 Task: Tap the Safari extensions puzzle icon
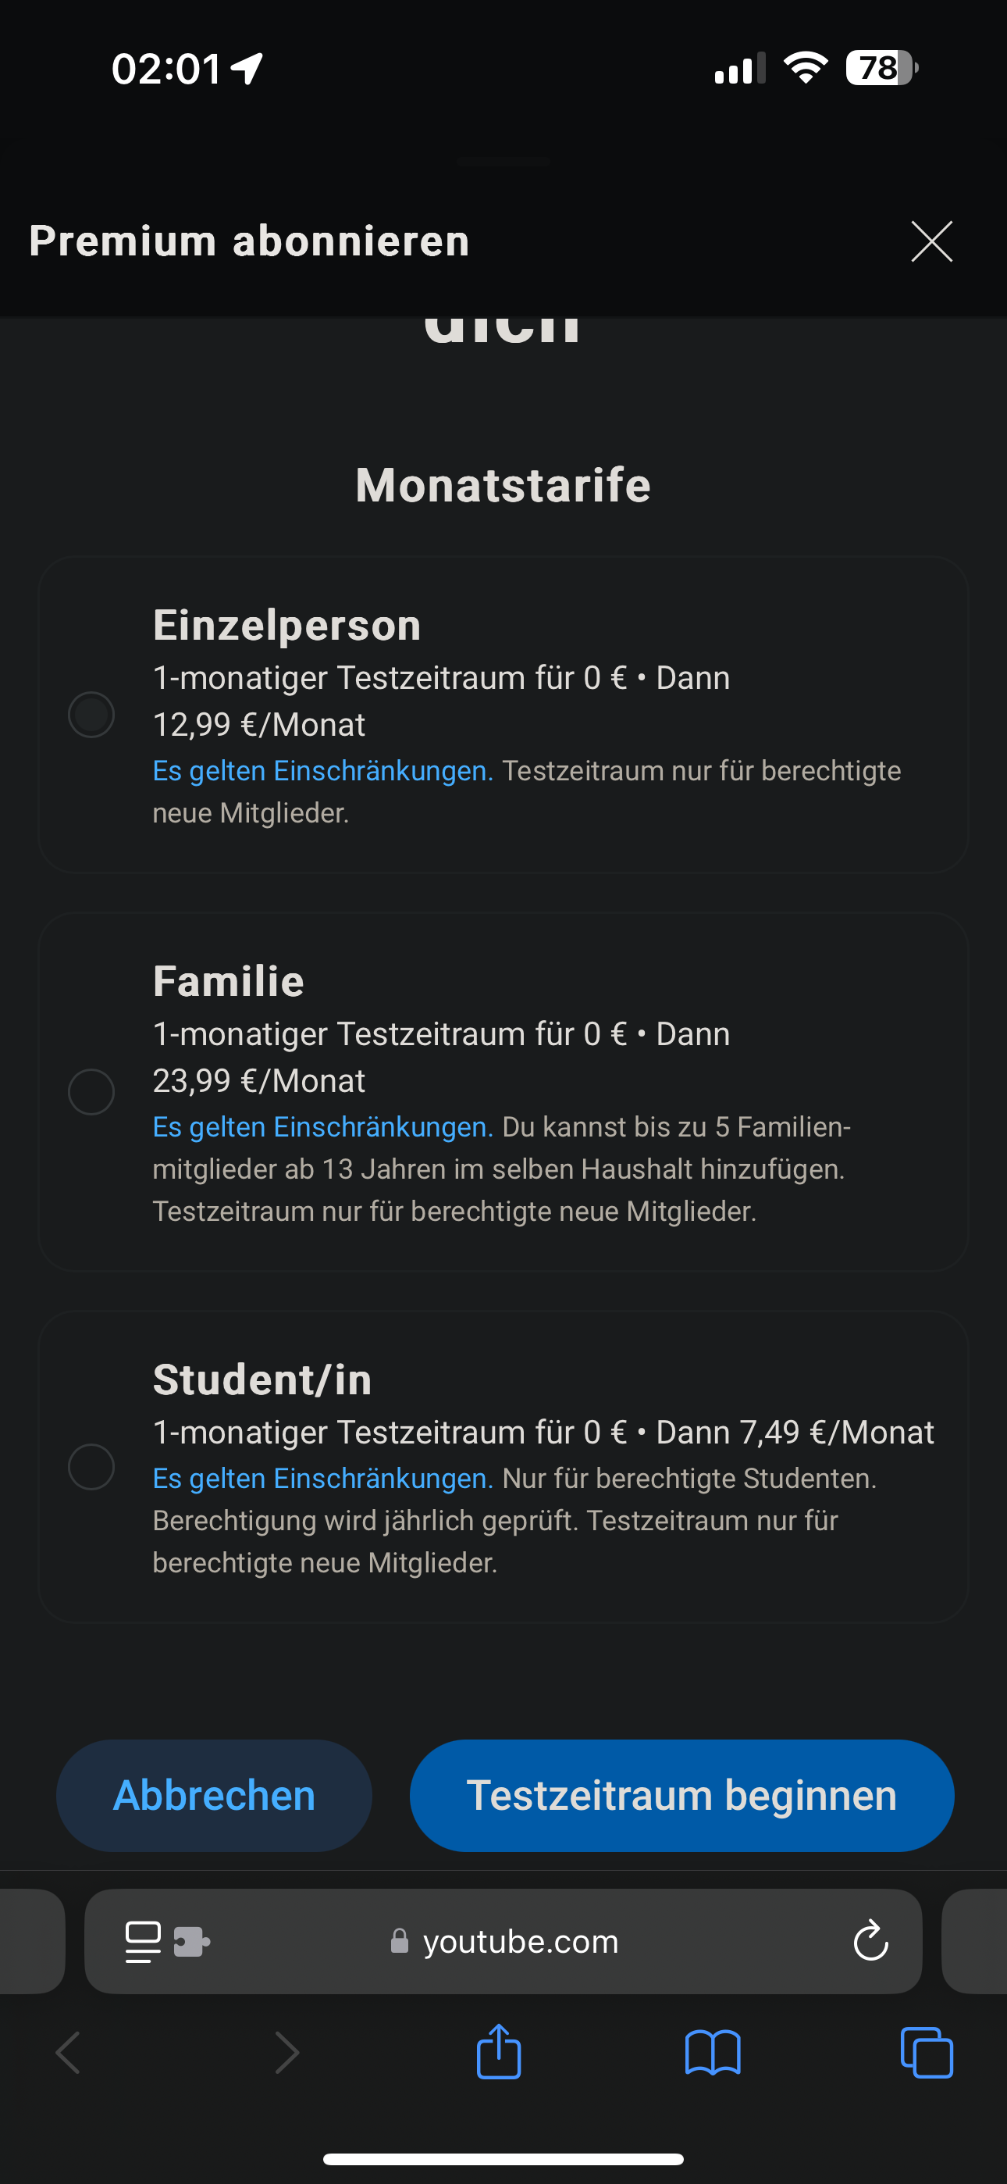[192, 1942]
